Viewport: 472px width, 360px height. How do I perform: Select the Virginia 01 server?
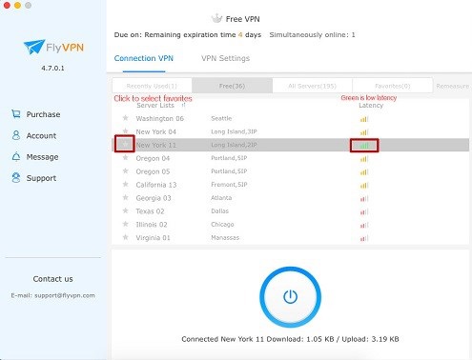[290, 238]
